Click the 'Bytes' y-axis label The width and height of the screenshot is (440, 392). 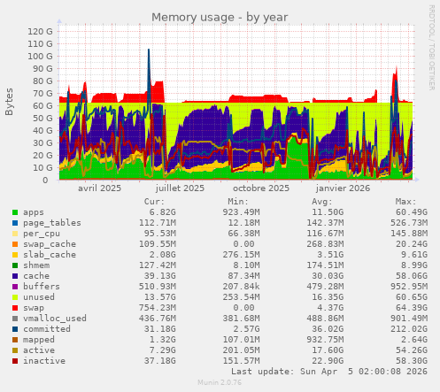tap(9, 102)
